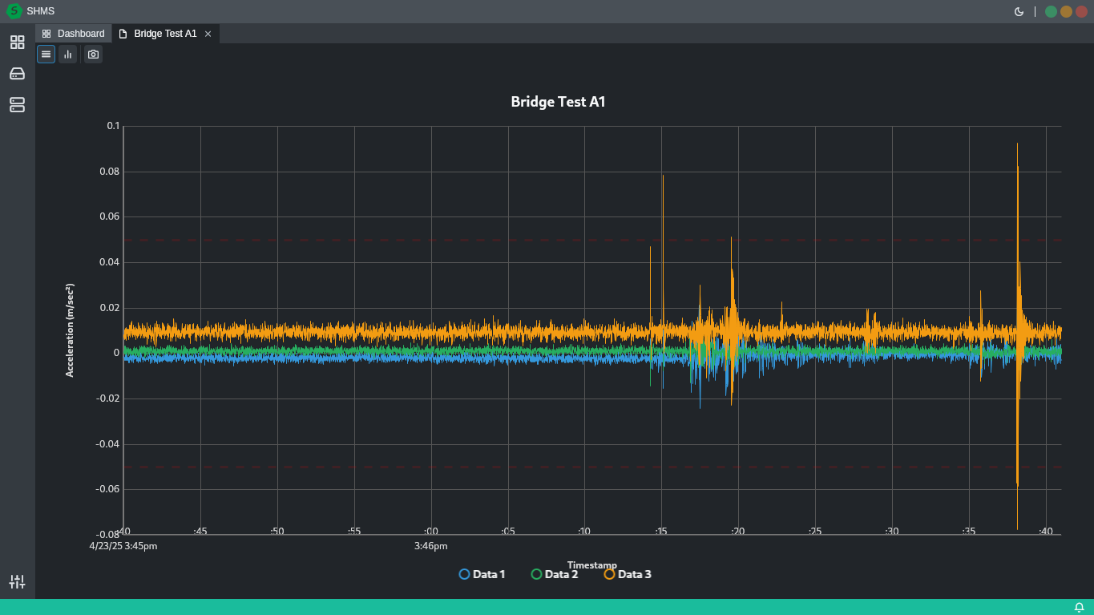The height and width of the screenshot is (615, 1094).
Task: Open settings sliders icon at sidebar bottom
Action: click(17, 582)
